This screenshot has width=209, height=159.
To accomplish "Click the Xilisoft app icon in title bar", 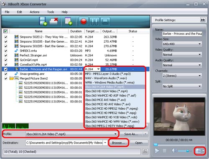I will click(4, 4).
